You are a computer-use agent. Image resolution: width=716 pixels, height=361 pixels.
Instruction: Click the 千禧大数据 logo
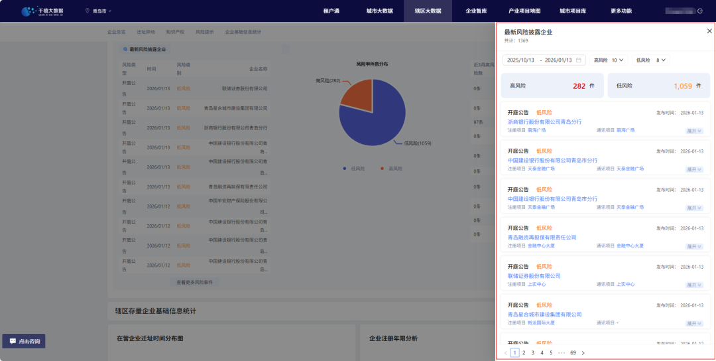42,11
